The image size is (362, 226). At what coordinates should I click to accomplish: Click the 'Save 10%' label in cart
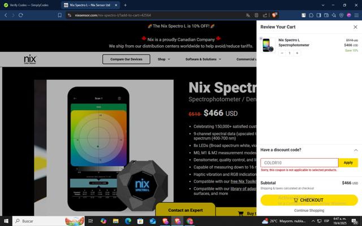click(x=351, y=50)
